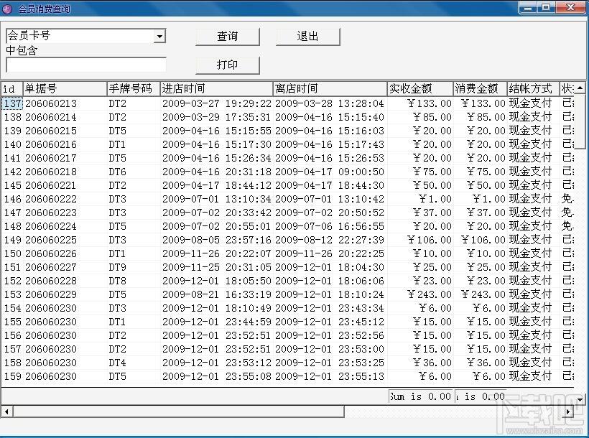Click ￥1.00 实收金额 in row 146
Image resolution: width=589 pixels, height=438 pixels.
[435, 199]
